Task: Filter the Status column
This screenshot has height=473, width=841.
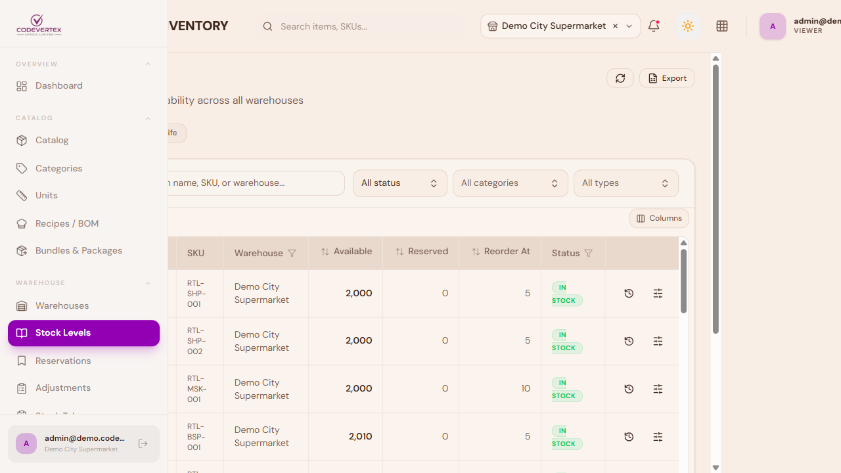Action: (x=589, y=254)
